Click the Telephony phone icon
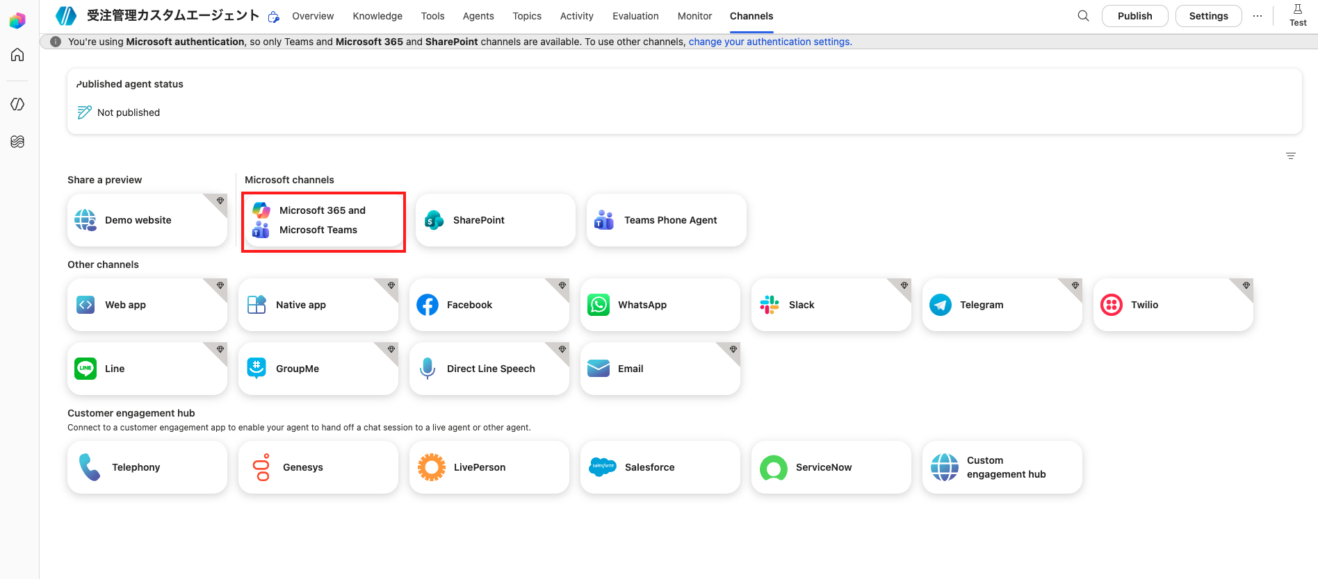The image size is (1318, 579). click(x=90, y=467)
